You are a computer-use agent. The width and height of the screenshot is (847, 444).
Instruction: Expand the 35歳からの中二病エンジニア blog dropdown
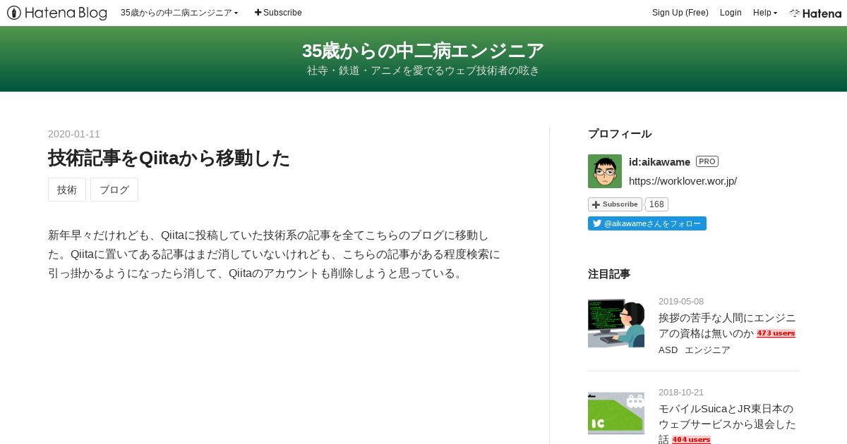coord(179,13)
